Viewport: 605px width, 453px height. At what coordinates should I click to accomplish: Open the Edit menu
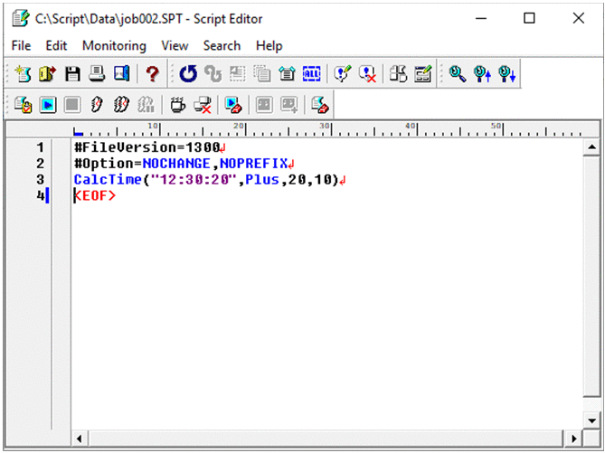tap(56, 45)
